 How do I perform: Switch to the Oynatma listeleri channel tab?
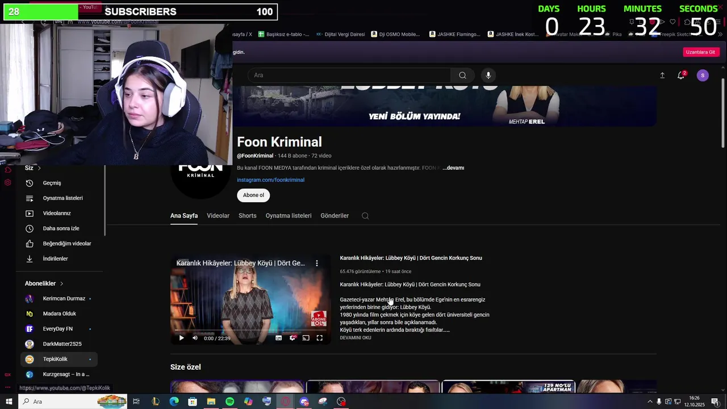[x=289, y=216]
